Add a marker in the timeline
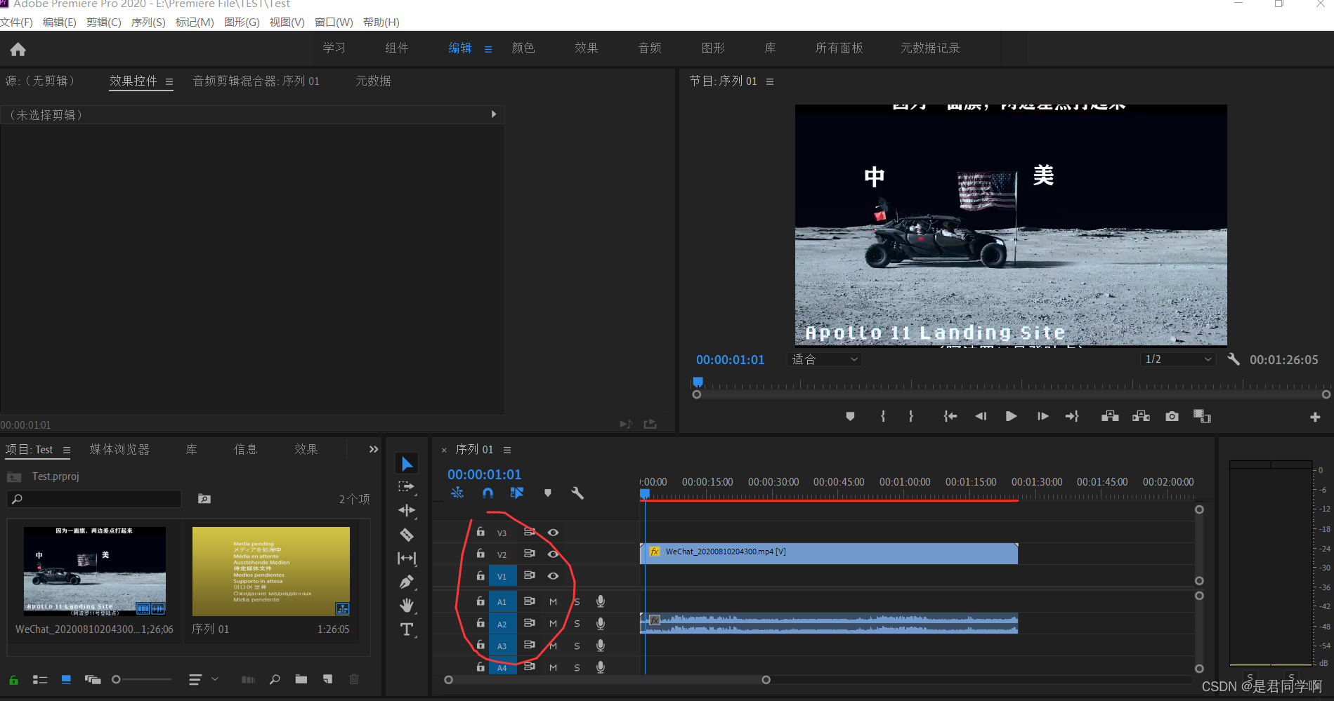1334x701 pixels. pyautogui.click(x=548, y=493)
